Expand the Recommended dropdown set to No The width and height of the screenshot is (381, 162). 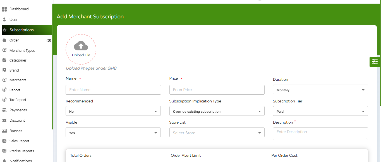(x=113, y=111)
